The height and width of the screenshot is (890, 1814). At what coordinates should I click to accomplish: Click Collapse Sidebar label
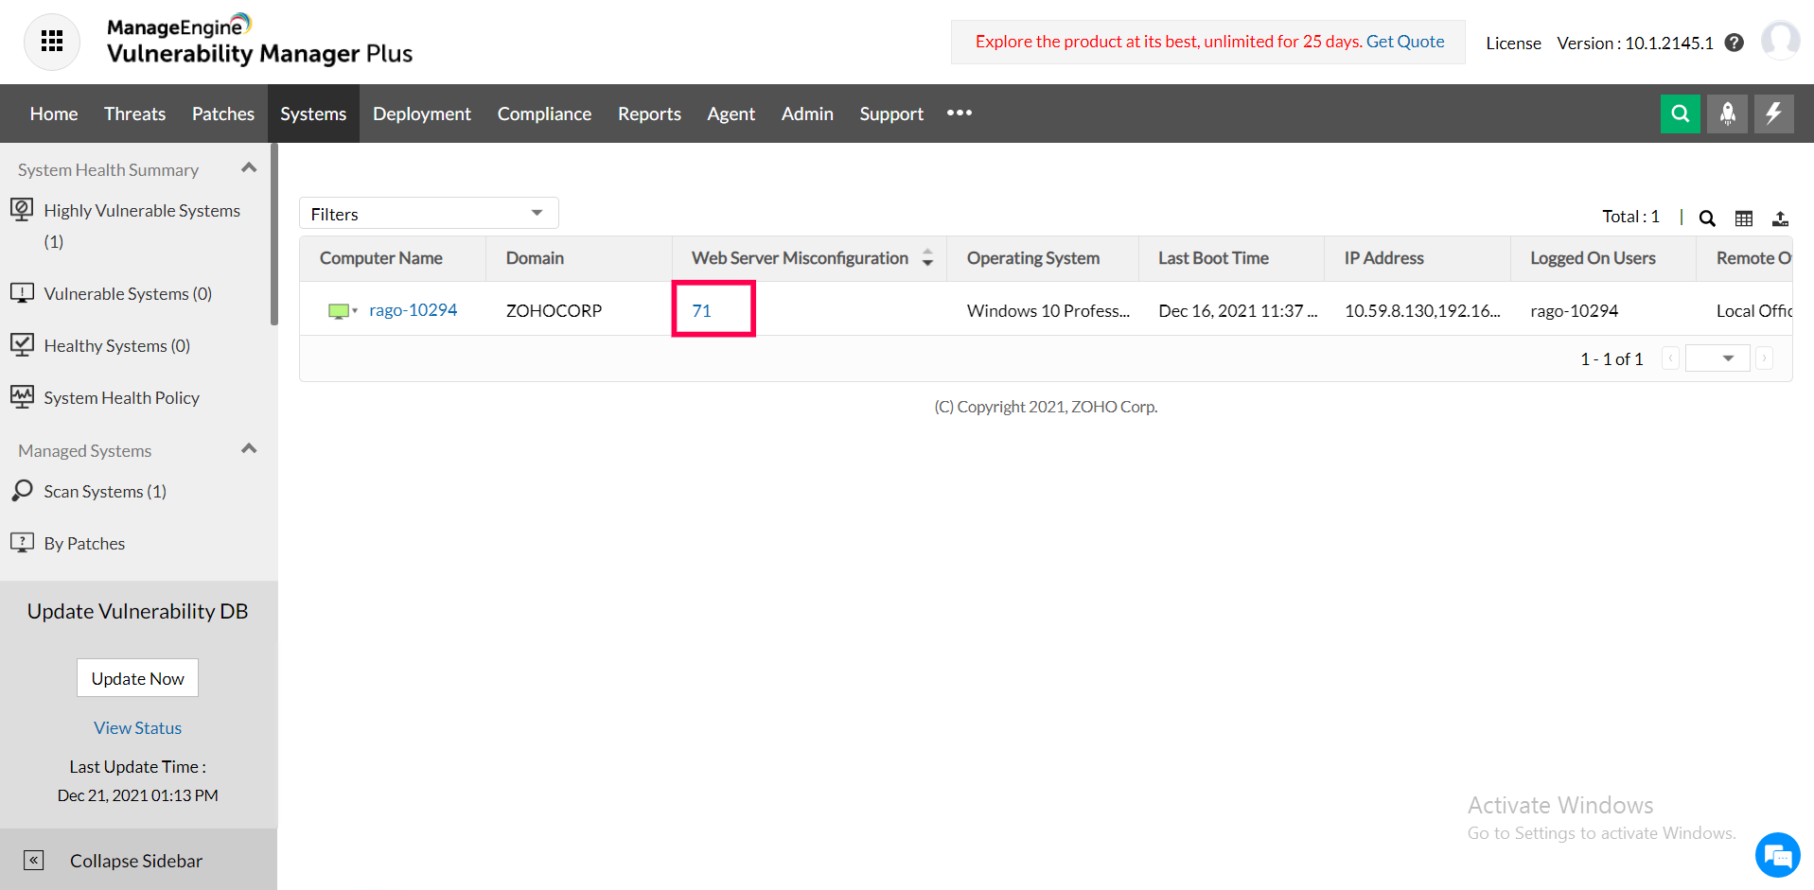136,861
